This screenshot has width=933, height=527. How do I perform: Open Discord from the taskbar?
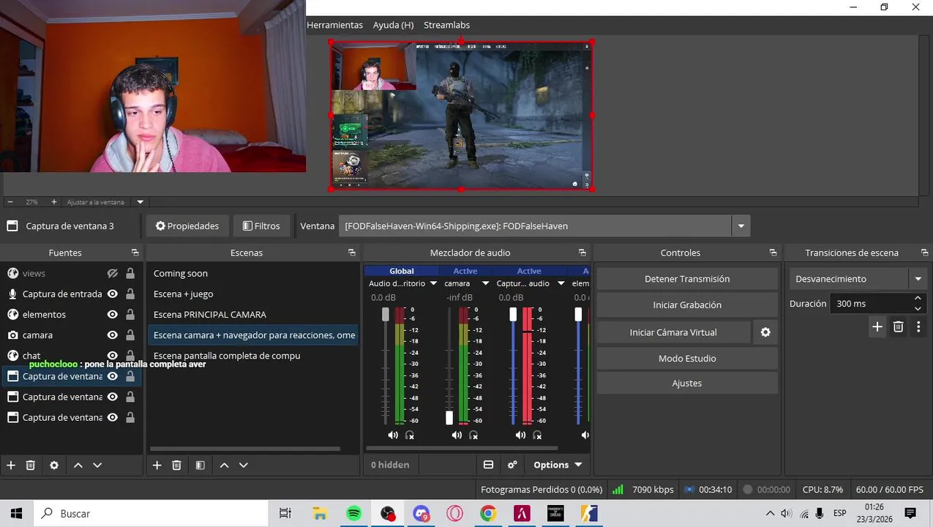pyautogui.click(x=421, y=514)
